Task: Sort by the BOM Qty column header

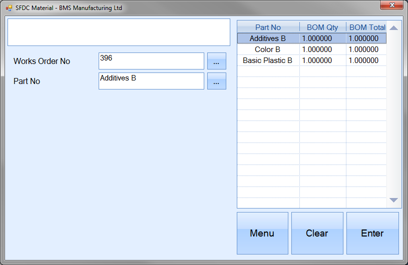Action: [322, 27]
